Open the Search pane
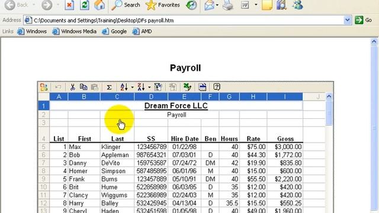The image size is (379, 213). tap(126, 5)
